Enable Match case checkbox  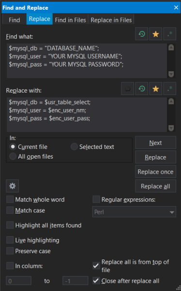(x=10, y=210)
